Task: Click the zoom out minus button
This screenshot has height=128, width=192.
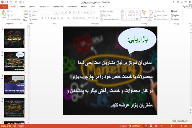Action: click(165, 126)
